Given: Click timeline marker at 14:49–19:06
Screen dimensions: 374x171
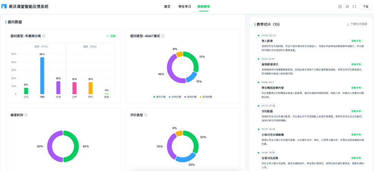Looking at the screenshot, I should (x=258, y=152).
